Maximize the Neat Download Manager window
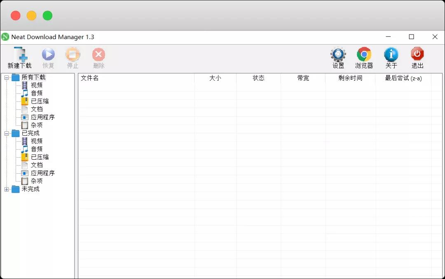Image resolution: width=445 pixels, height=279 pixels. pos(411,37)
